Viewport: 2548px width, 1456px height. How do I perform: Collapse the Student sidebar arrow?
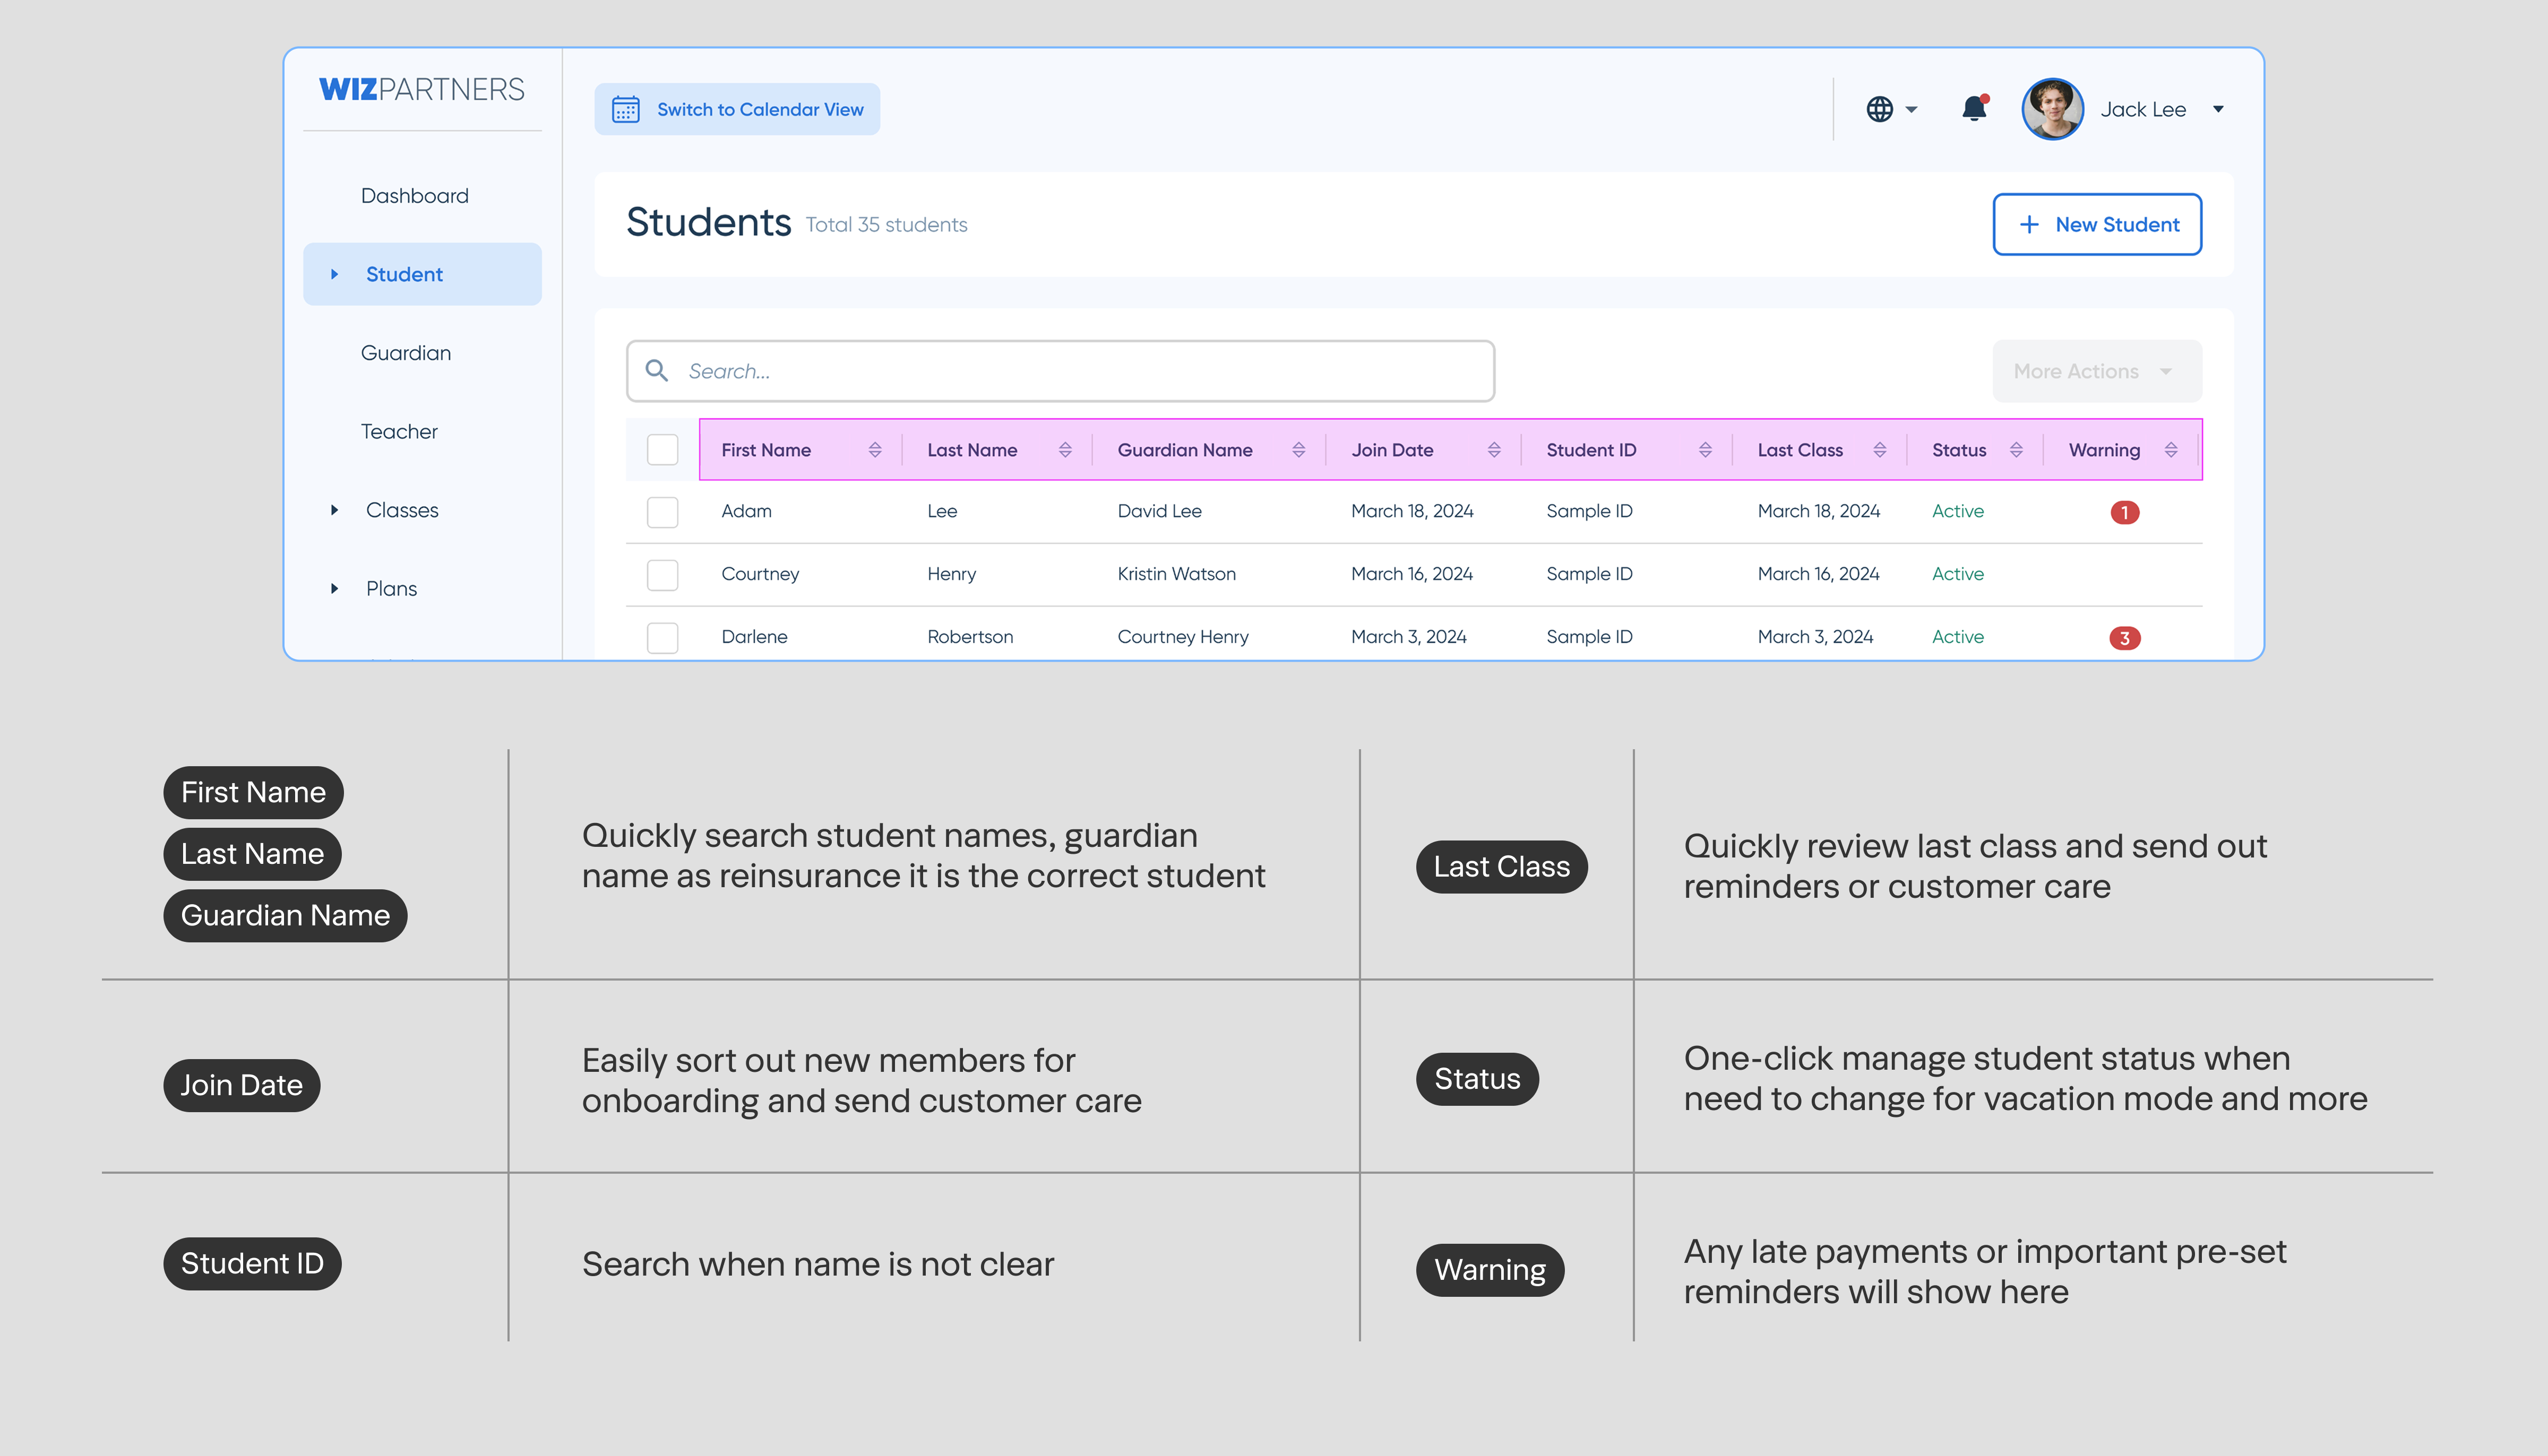(334, 274)
